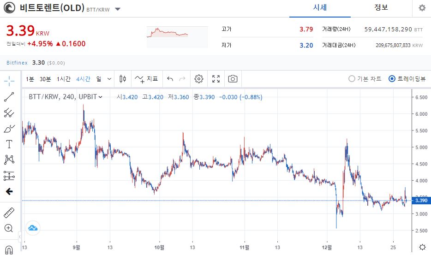Click the 종3.390 close value in legend
Image resolution: width=431 pixels, height=255 pixels.
tap(204, 97)
